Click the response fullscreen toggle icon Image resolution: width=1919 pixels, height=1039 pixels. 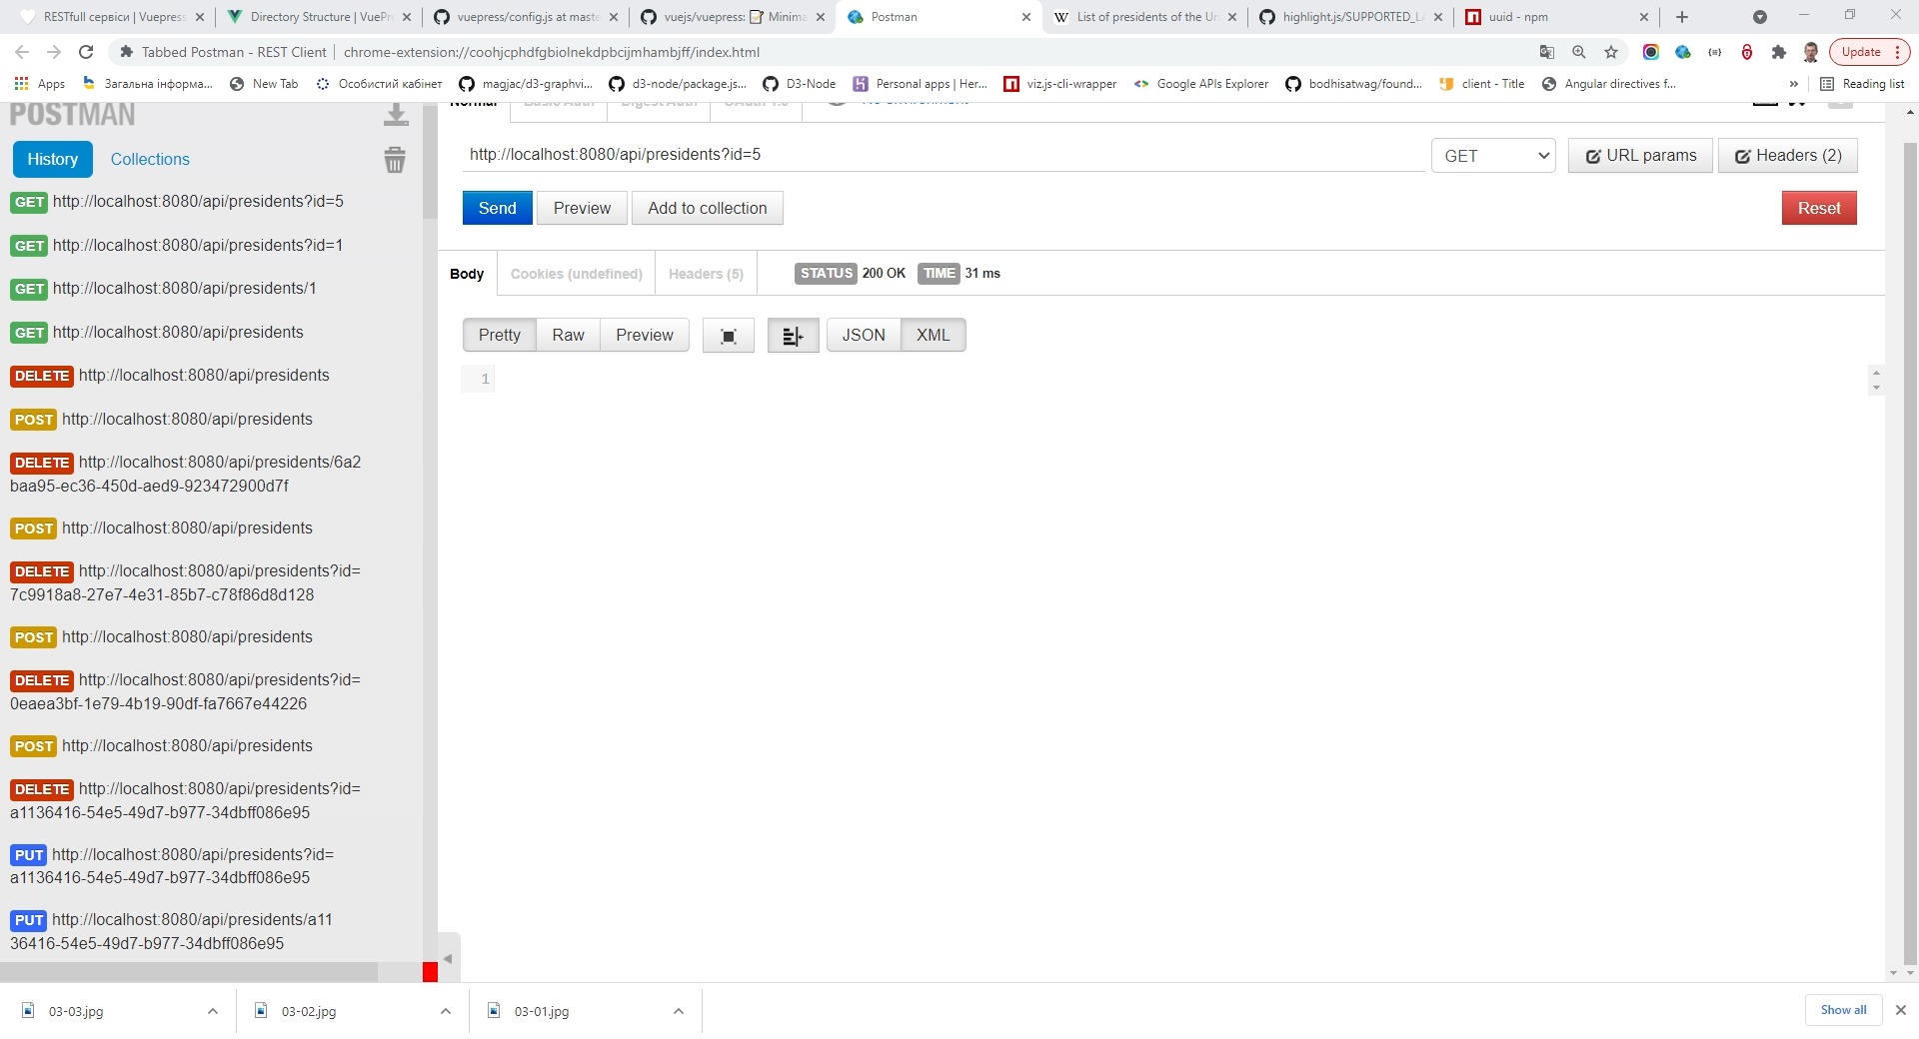728,336
